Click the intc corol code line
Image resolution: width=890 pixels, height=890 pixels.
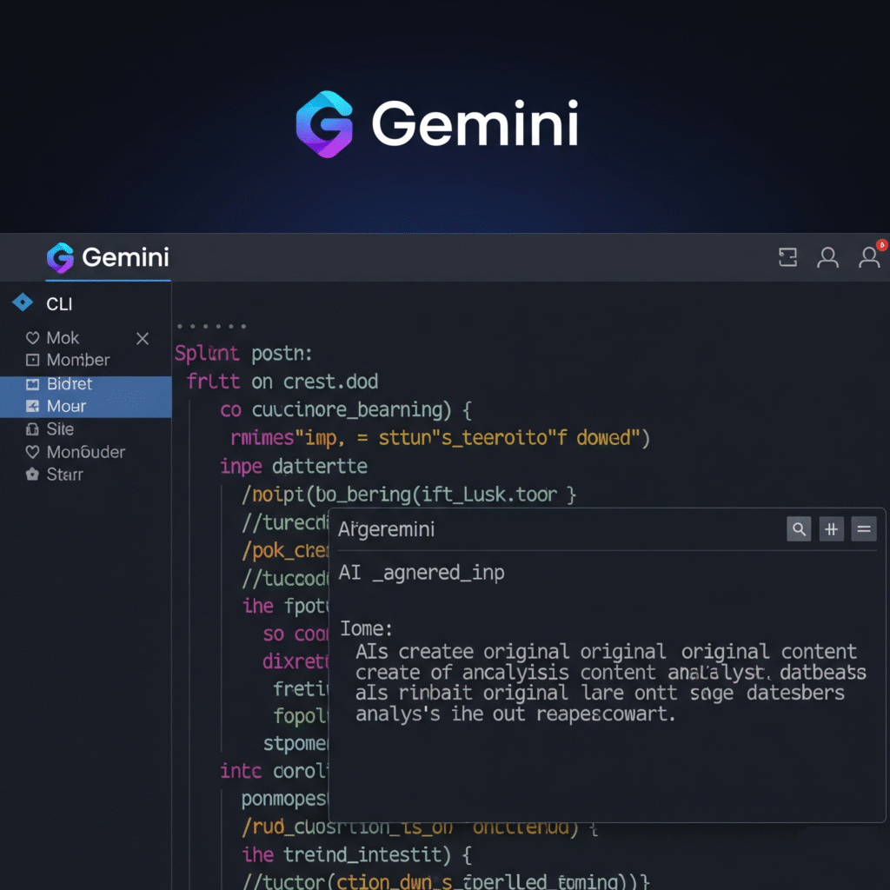274,772
